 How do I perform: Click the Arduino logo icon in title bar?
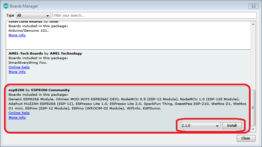coord(6,6)
